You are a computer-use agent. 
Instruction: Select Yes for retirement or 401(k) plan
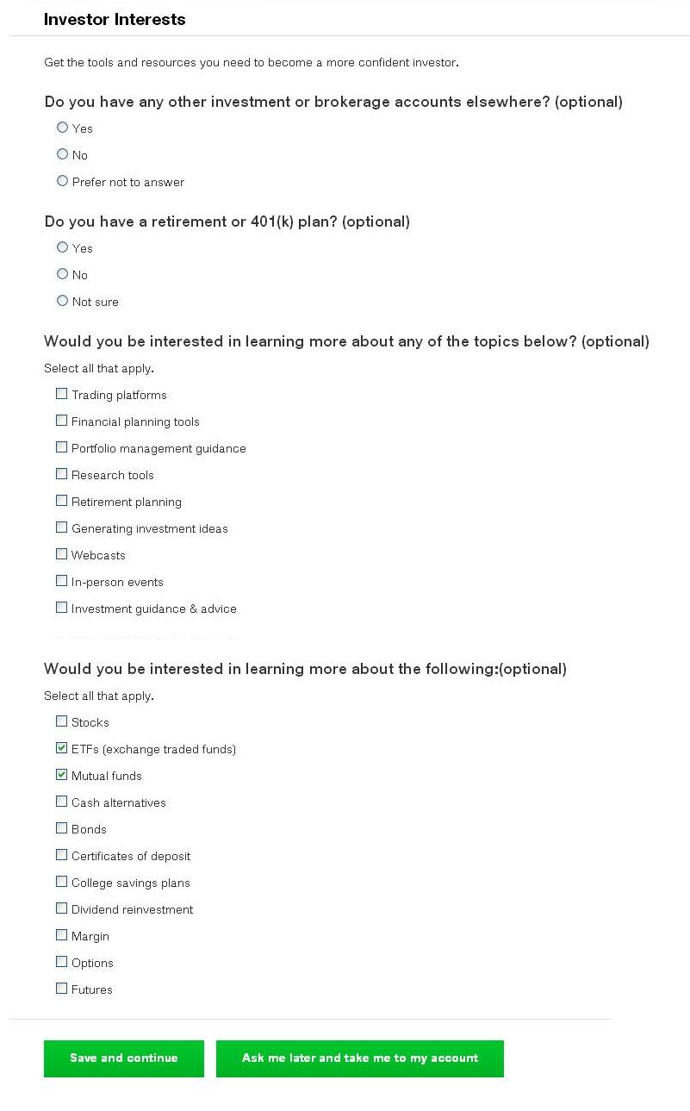click(x=62, y=247)
